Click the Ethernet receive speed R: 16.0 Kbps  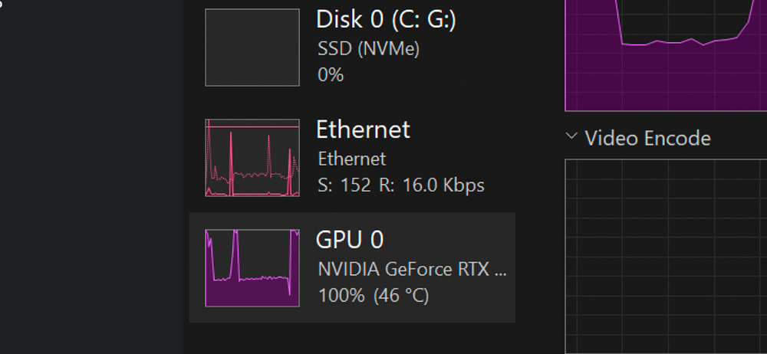coord(432,185)
